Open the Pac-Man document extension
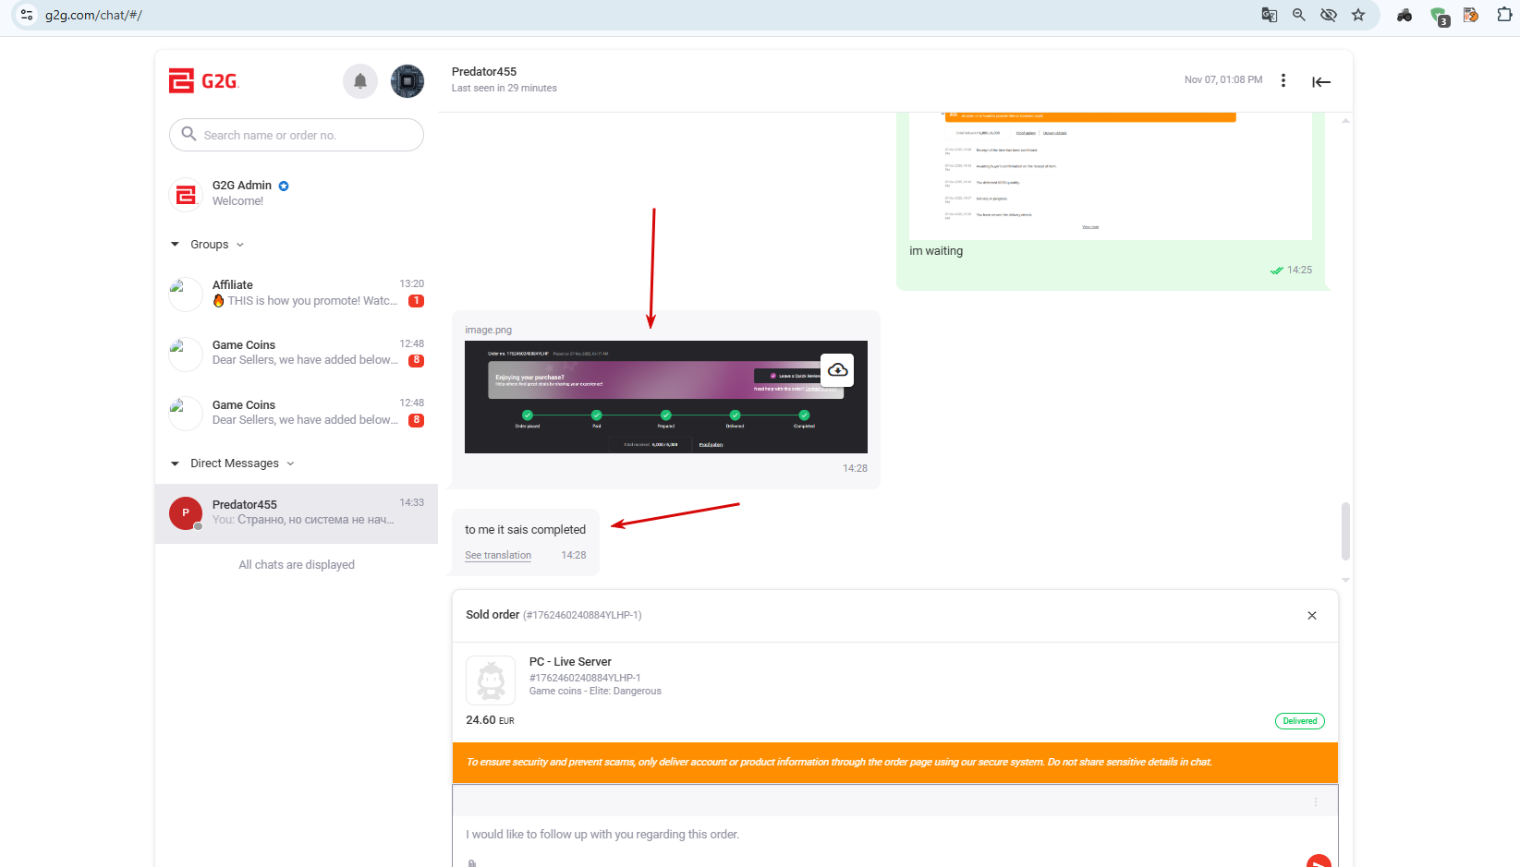This screenshot has height=867, width=1520. point(1471,15)
